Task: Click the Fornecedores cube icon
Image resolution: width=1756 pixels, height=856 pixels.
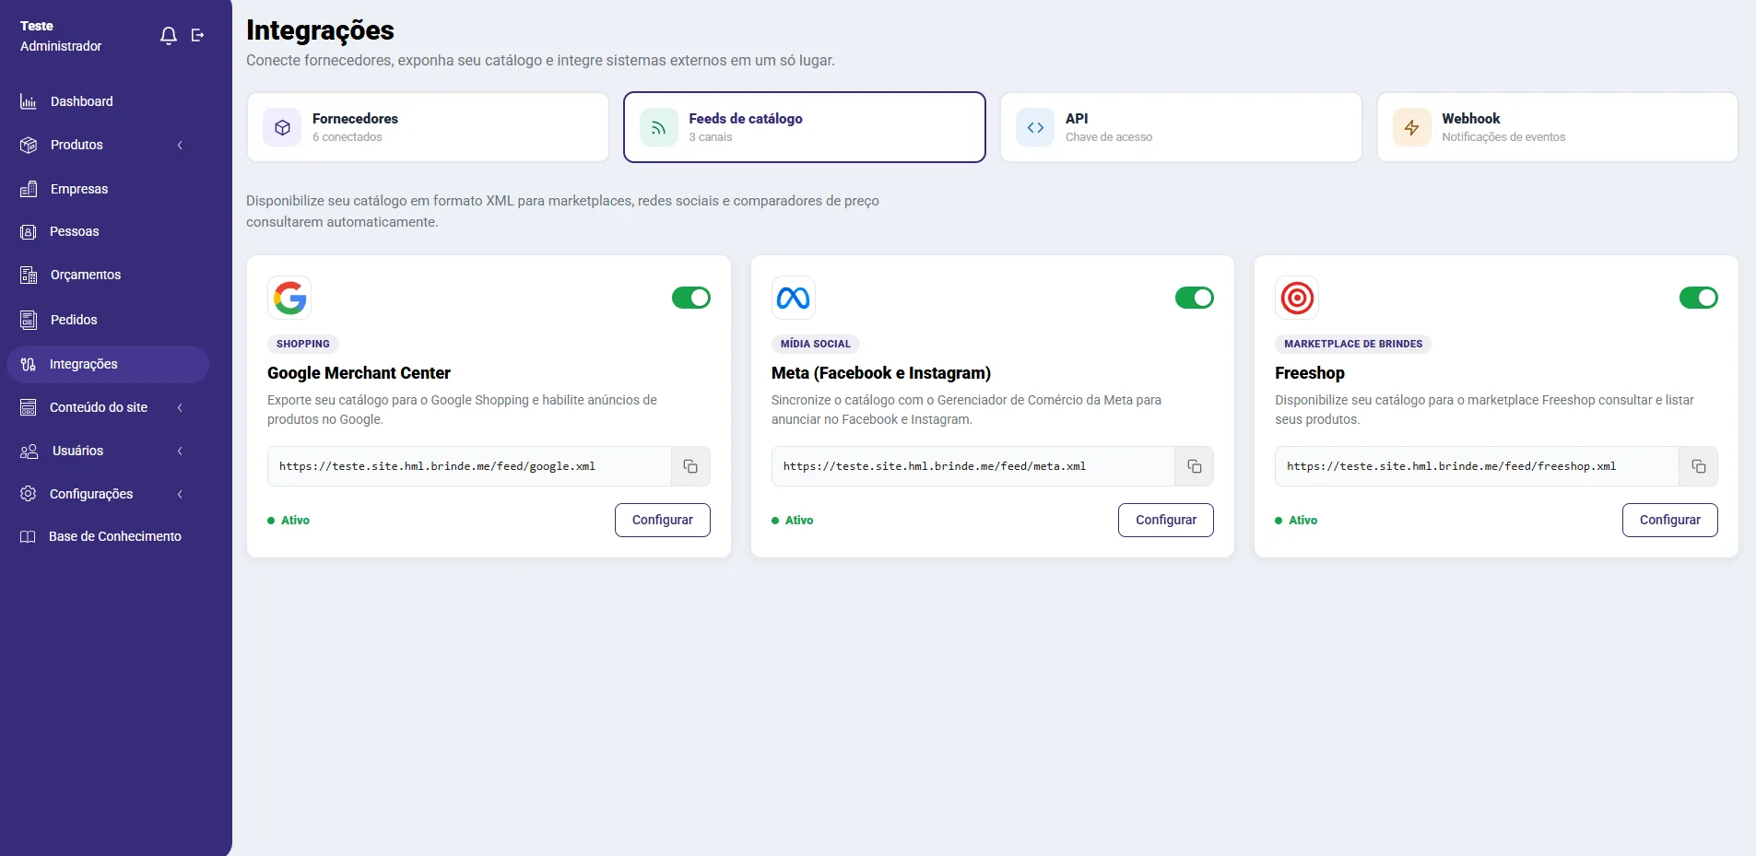Action: 282,127
